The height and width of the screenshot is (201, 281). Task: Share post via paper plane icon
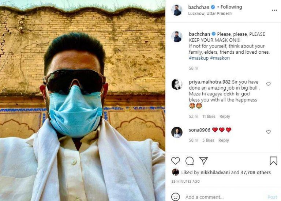pos(203,160)
